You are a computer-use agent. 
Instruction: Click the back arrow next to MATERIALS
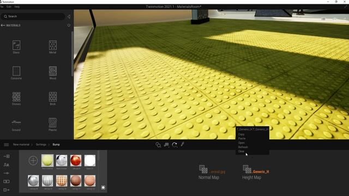tap(3, 26)
